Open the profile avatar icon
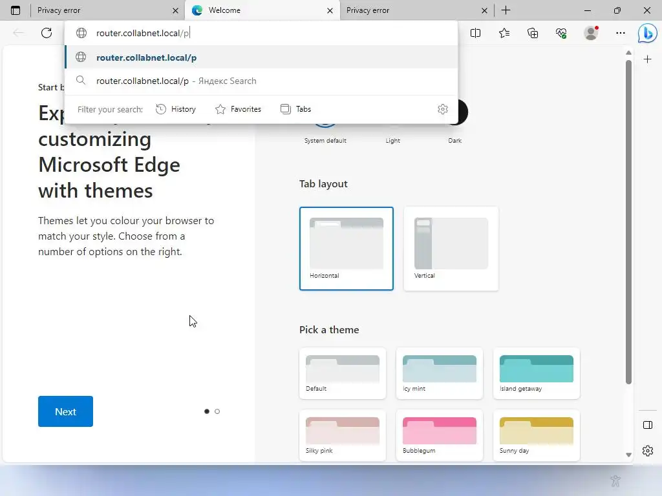Viewport: 662px width, 496px height. 591,33
